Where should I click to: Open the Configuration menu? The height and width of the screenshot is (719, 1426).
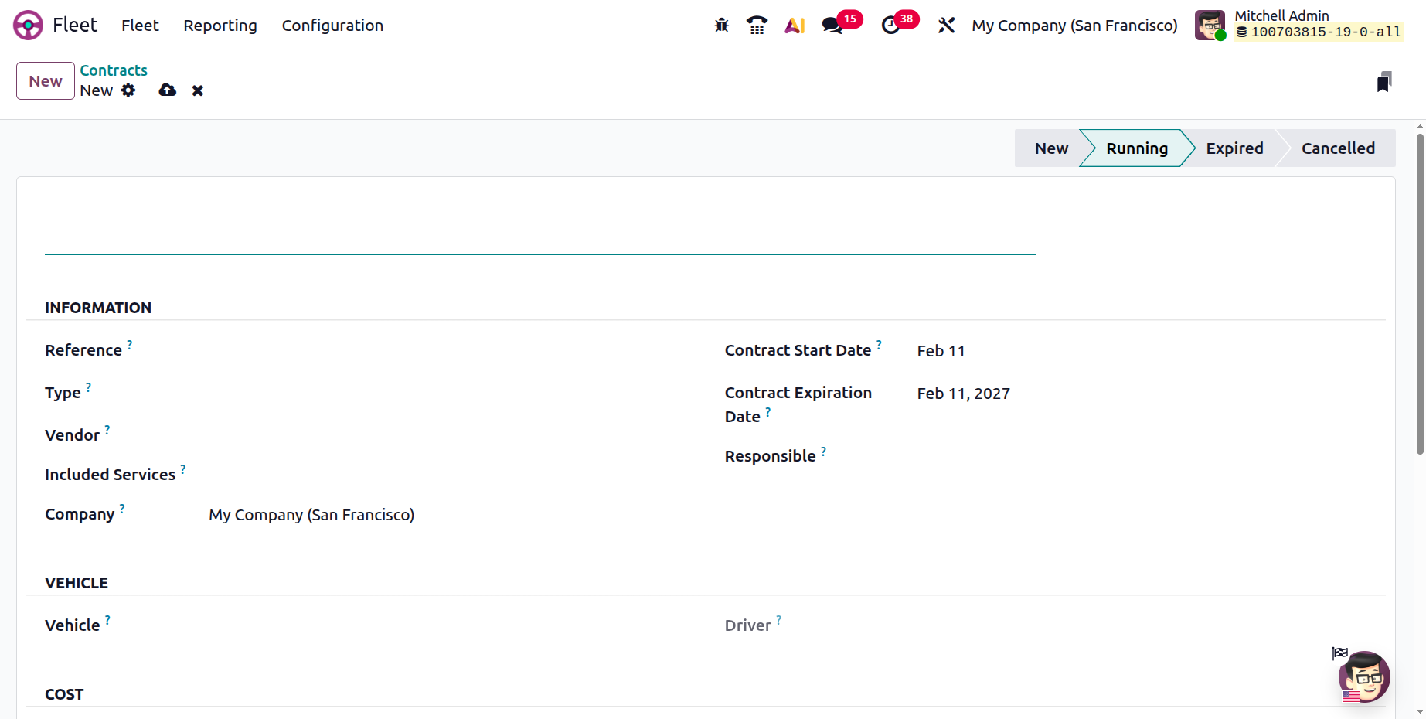click(332, 26)
